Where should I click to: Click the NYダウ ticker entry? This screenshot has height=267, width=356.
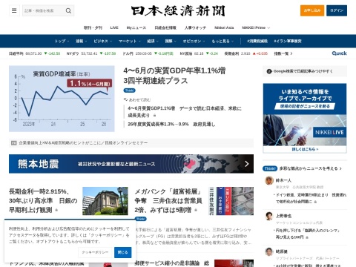tap(91, 53)
